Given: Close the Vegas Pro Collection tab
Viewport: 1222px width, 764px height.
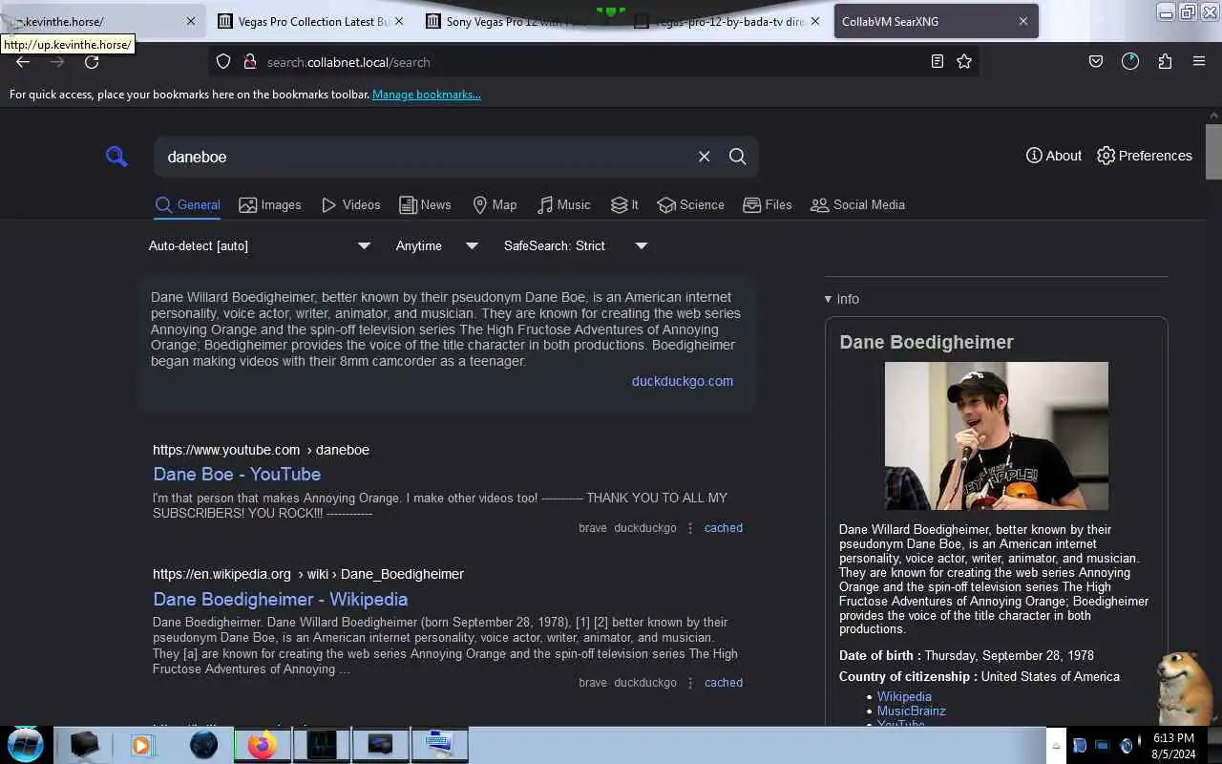Looking at the screenshot, I should click(398, 21).
